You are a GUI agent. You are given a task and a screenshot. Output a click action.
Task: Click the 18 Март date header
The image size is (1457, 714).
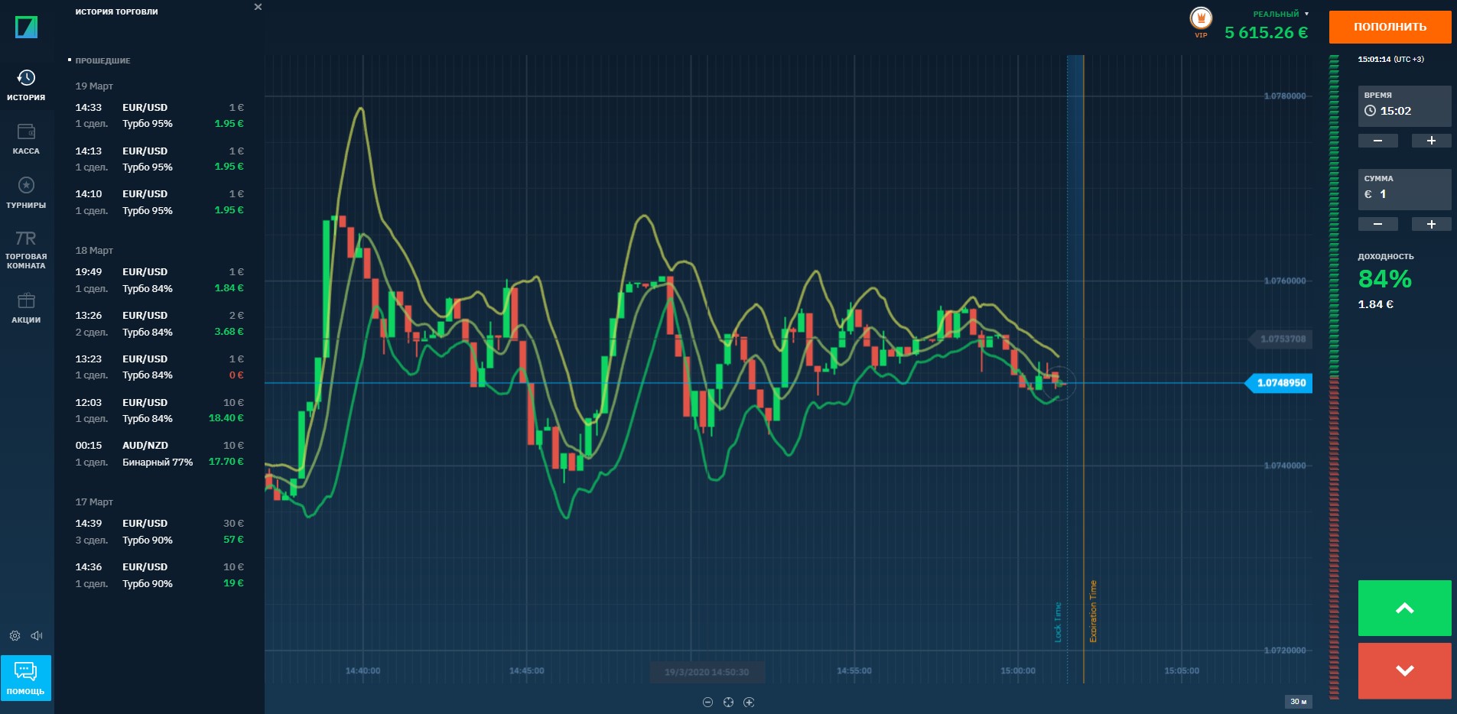click(94, 250)
